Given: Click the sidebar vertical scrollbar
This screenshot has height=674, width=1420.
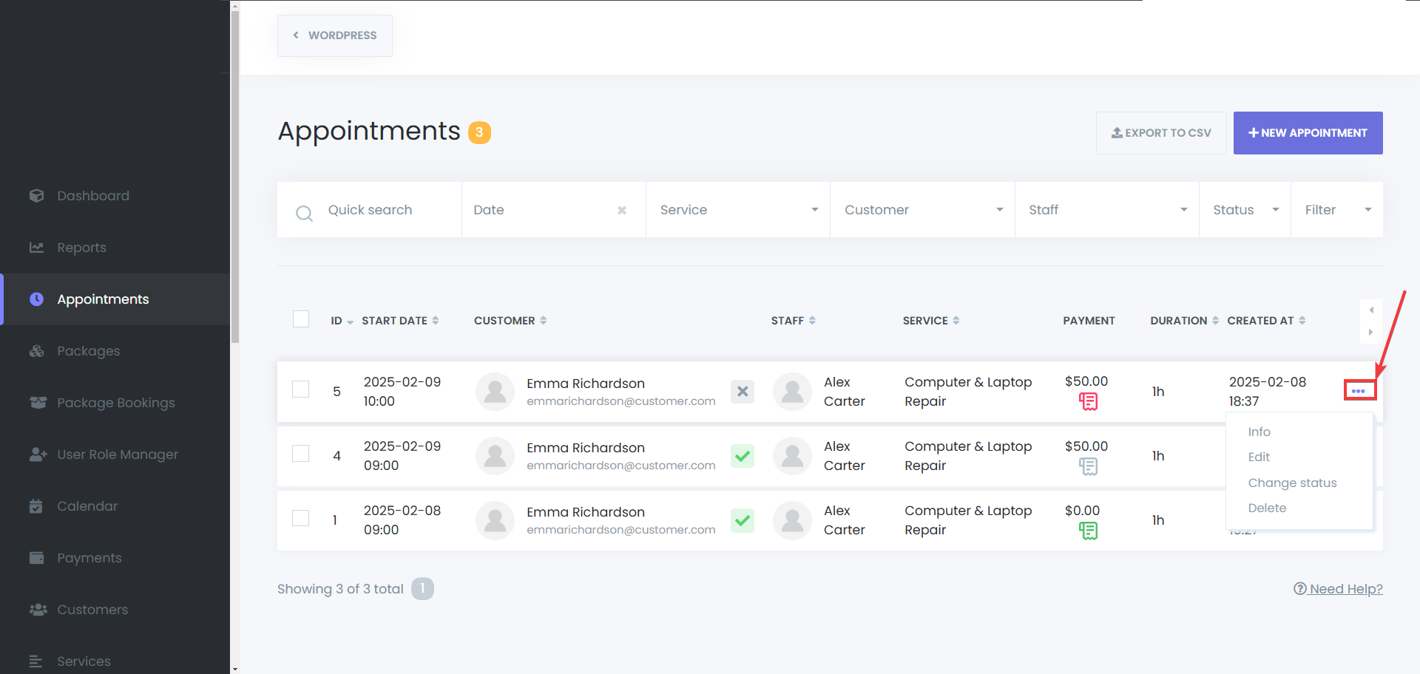Looking at the screenshot, I should click(235, 177).
